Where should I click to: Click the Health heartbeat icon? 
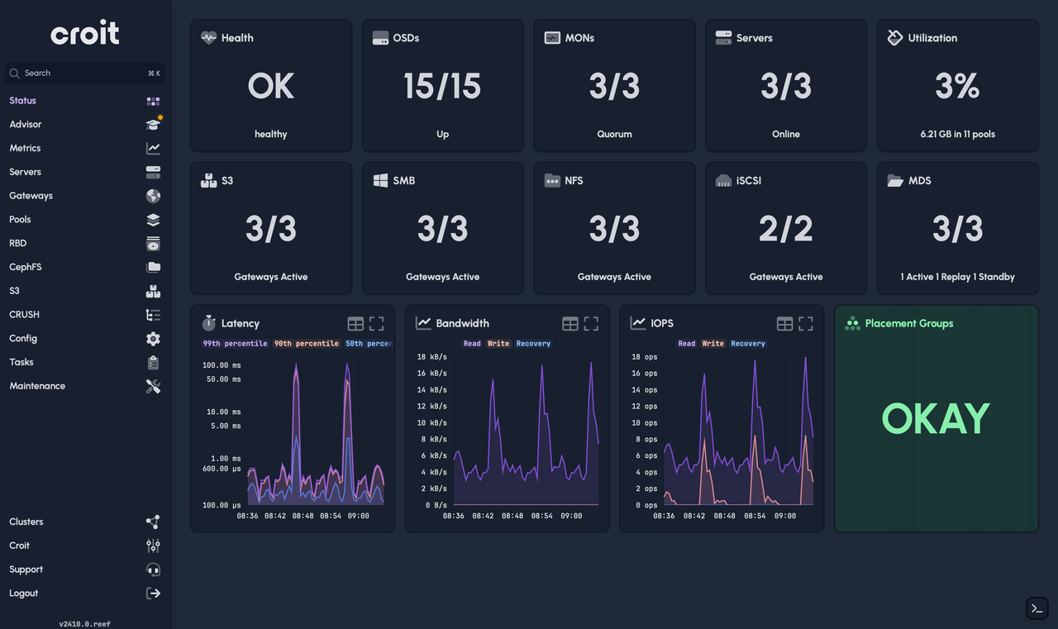point(208,38)
